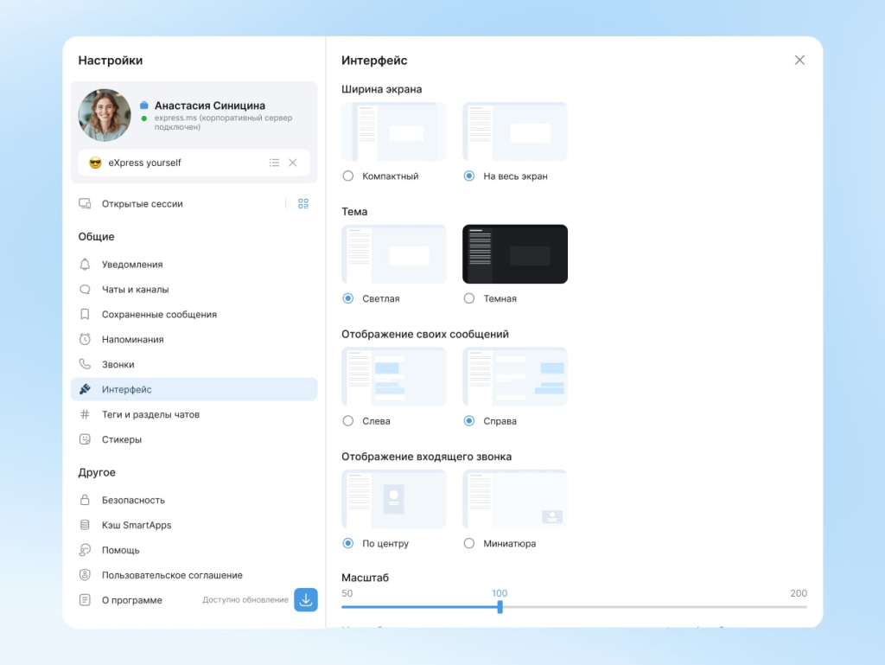Open the Кэш SmartApps menu item
885x665 pixels.
point(137,525)
